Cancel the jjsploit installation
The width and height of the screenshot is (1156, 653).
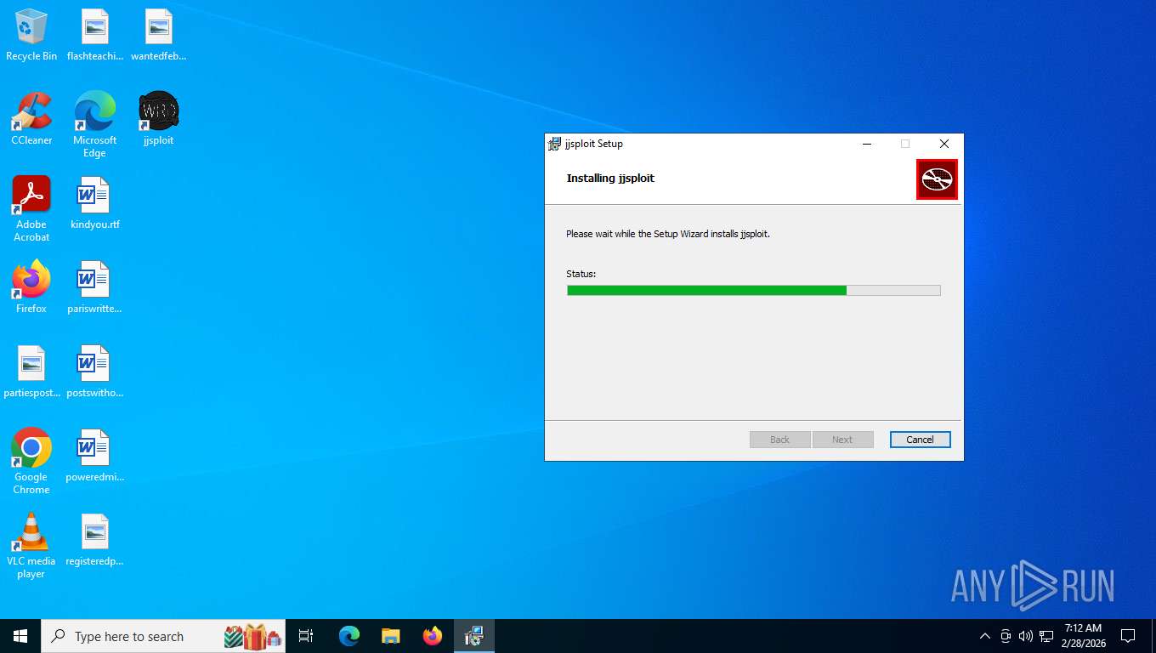click(x=920, y=440)
